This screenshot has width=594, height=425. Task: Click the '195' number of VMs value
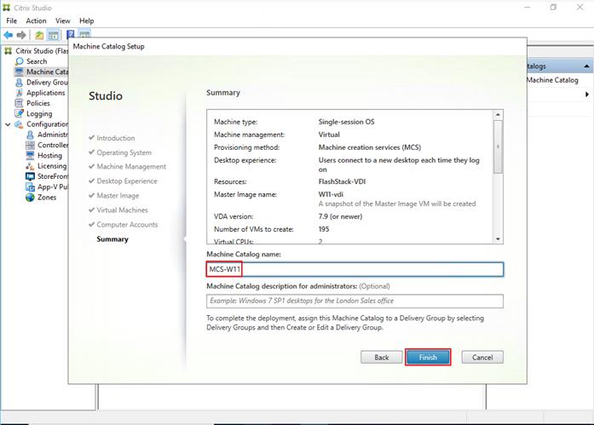point(324,229)
